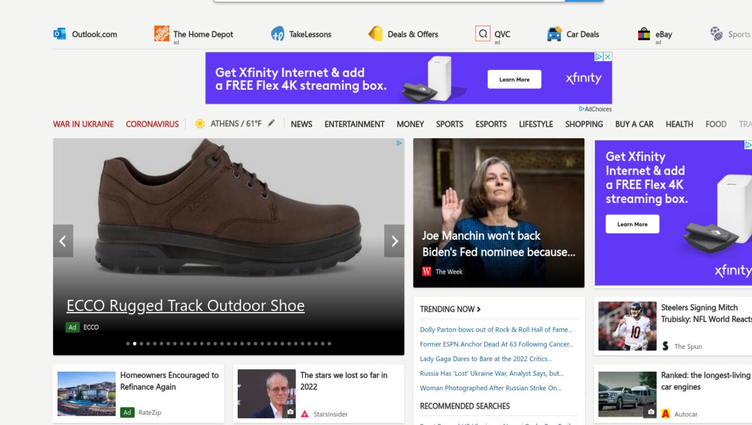
Task: Open Russia Has 'Lost' Ukraine War link
Action: [x=491, y=373]
